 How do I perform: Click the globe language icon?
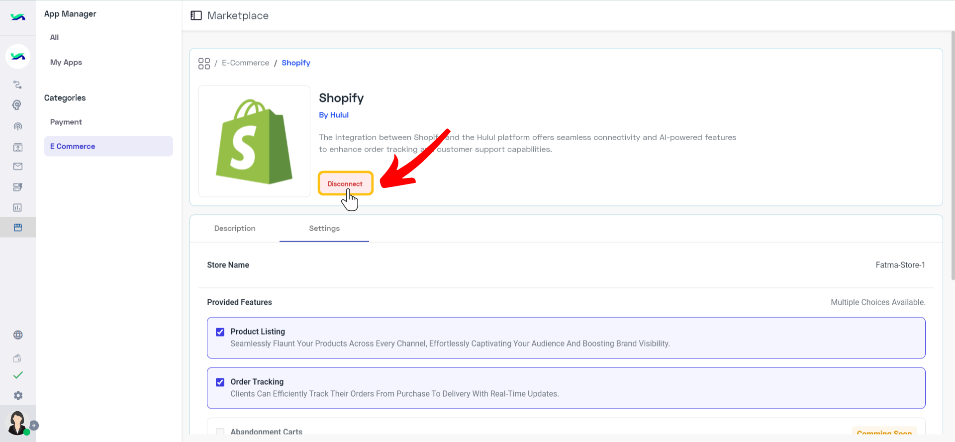(18, 335)
